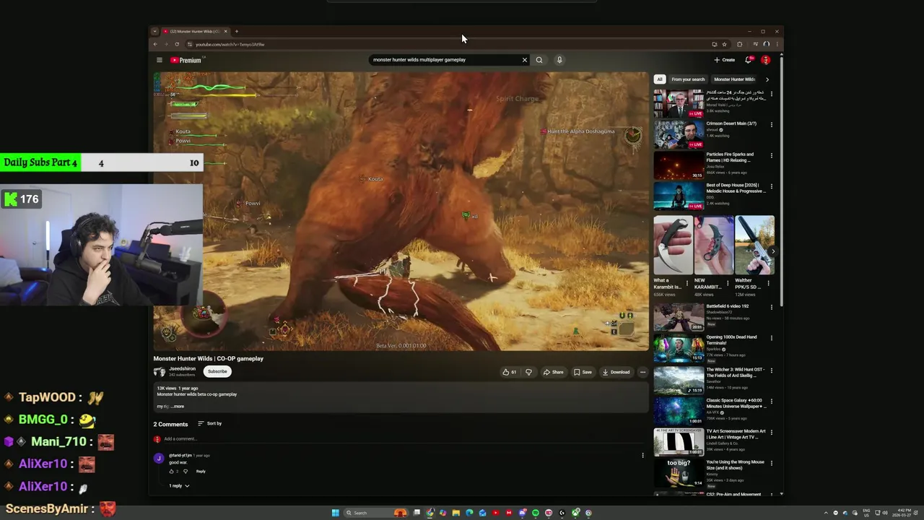Open options for 'TV Art Screensaver Modern Art'

tap(771, 432)
